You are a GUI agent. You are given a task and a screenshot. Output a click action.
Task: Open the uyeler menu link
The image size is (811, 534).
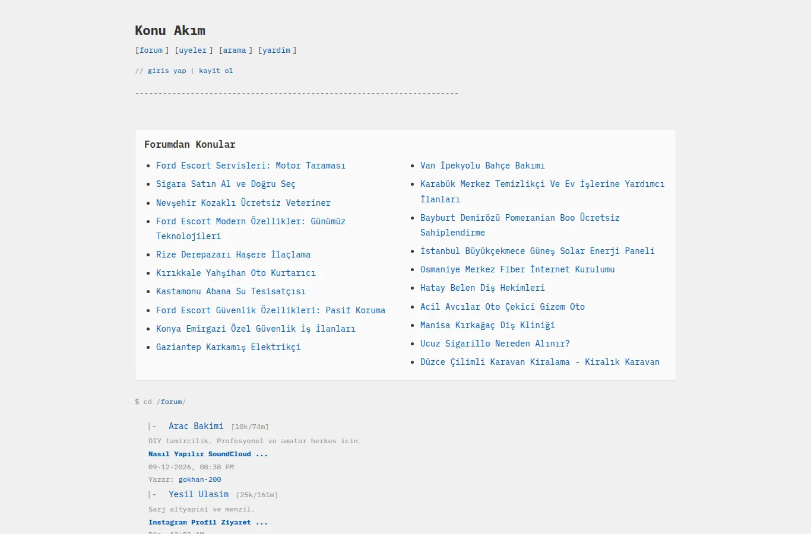193,50
